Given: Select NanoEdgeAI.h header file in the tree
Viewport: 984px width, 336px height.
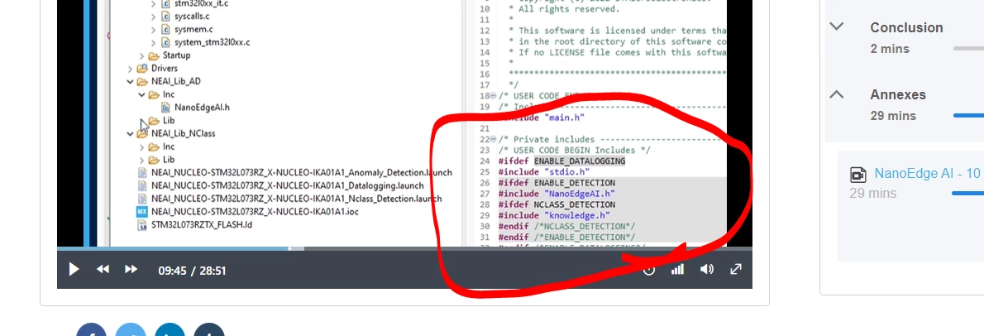Looking at the screenshot, I should point(195,108).
